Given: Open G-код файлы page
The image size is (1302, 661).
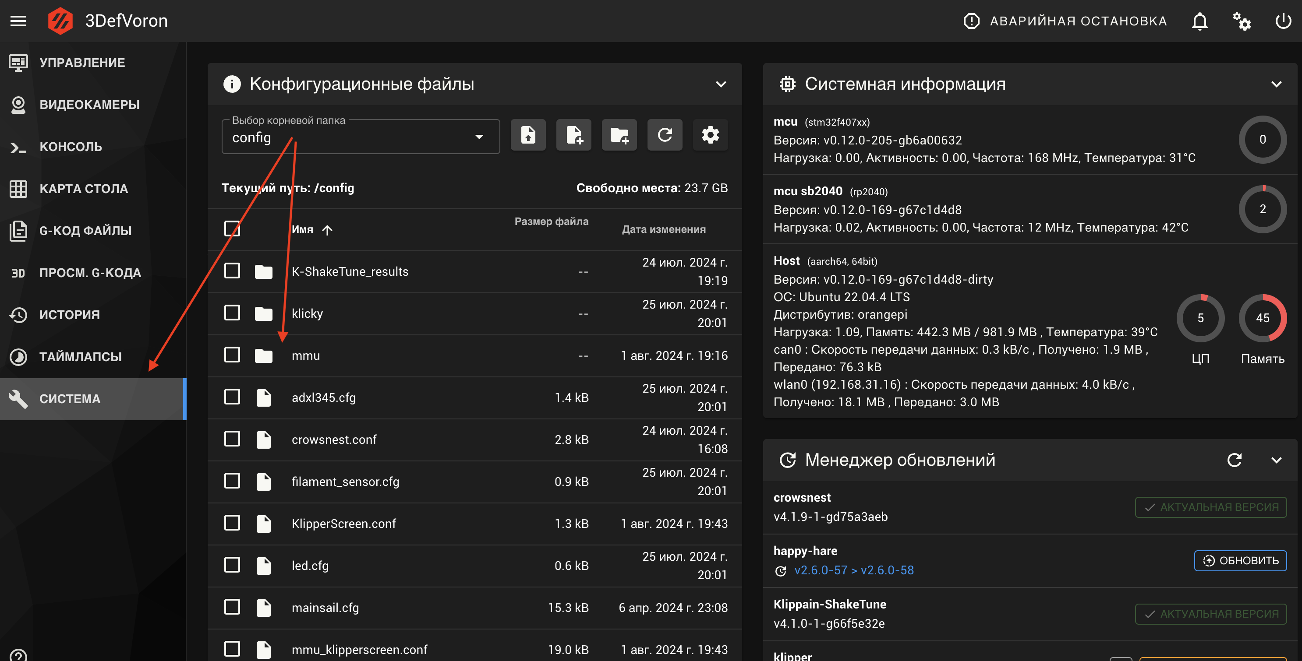Looking at the screenshot, I should pos(93,231).
